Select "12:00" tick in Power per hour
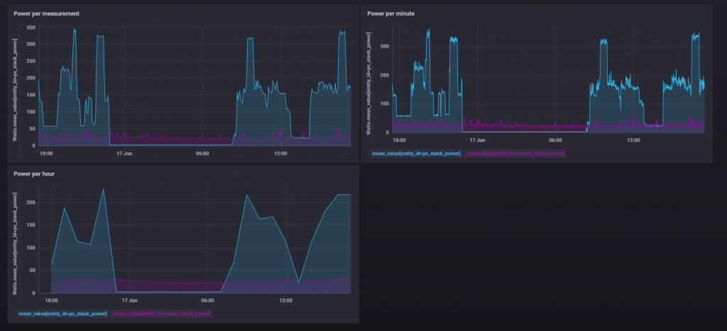727x331 pixels. tap(285, 300)
